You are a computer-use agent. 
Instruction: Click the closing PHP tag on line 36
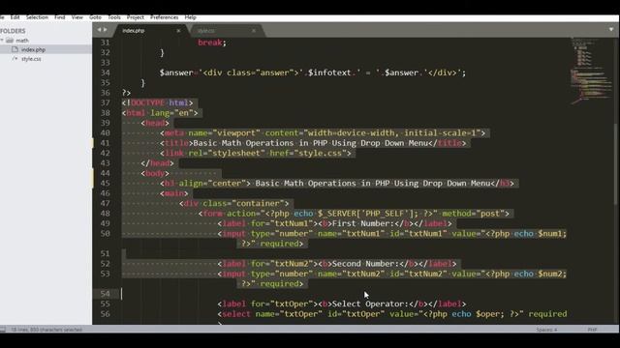click(x=126, y=93)
